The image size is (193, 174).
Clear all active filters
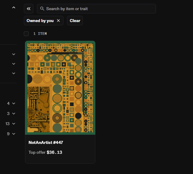coord(75,21)
